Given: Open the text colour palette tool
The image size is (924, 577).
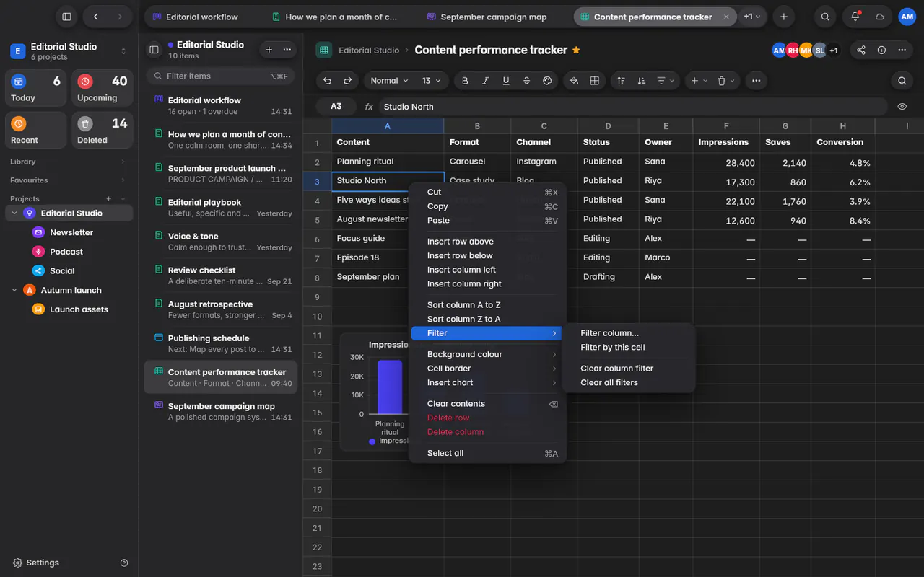Looking at the screenshot, I should pos(547,81).
